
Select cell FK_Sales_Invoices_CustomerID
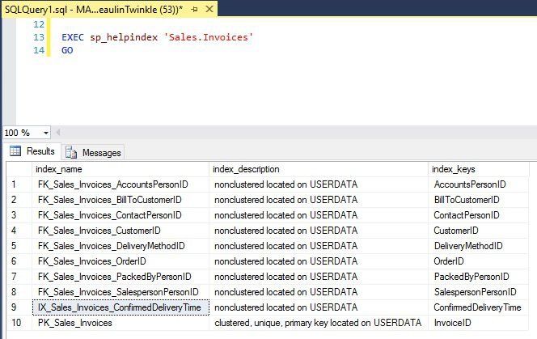(x=121, y=231)
